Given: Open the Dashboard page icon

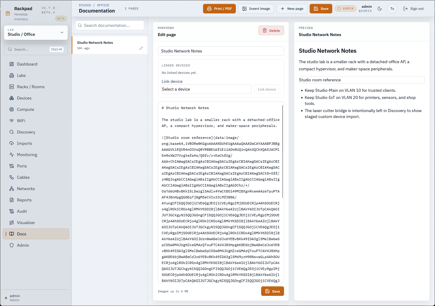Looking at the screenshot, I should click(12, 64).
